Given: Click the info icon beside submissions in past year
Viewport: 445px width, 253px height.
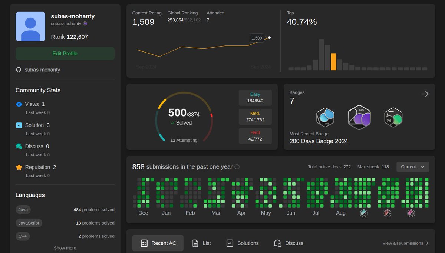Looking at the screenshot, I should click(237, 167).
